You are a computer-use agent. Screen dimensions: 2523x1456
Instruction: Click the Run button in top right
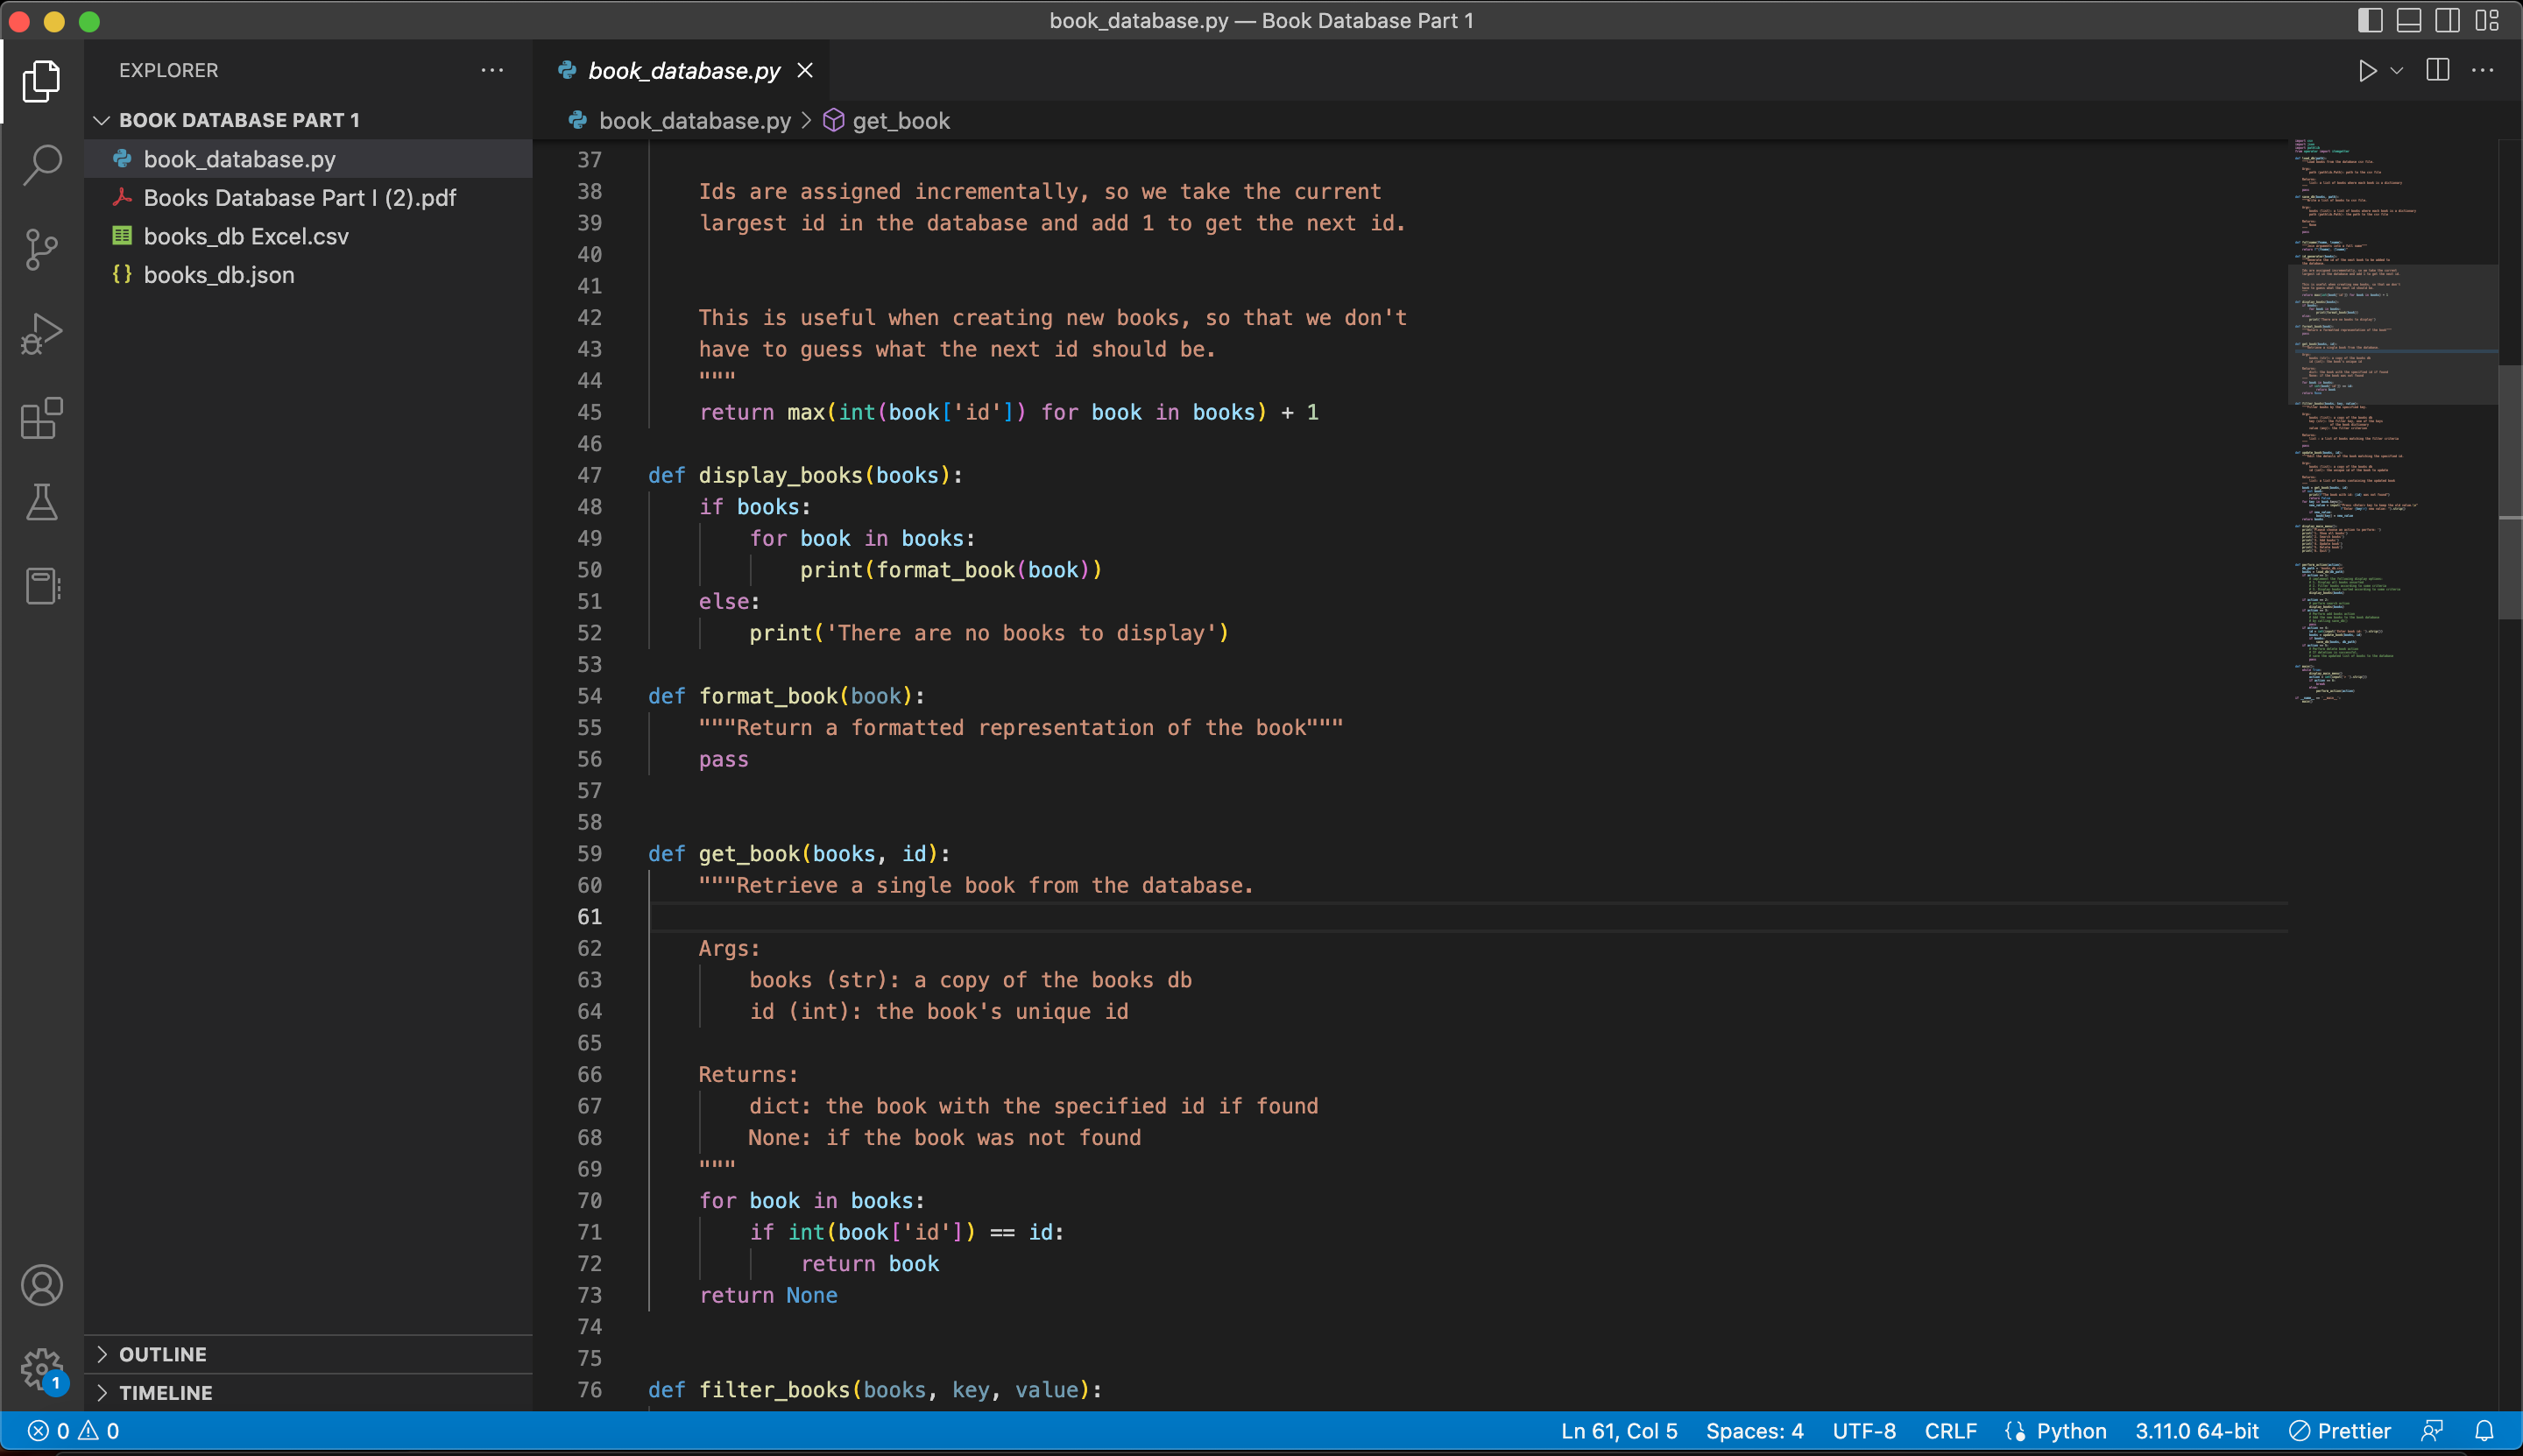[2367, 71]
